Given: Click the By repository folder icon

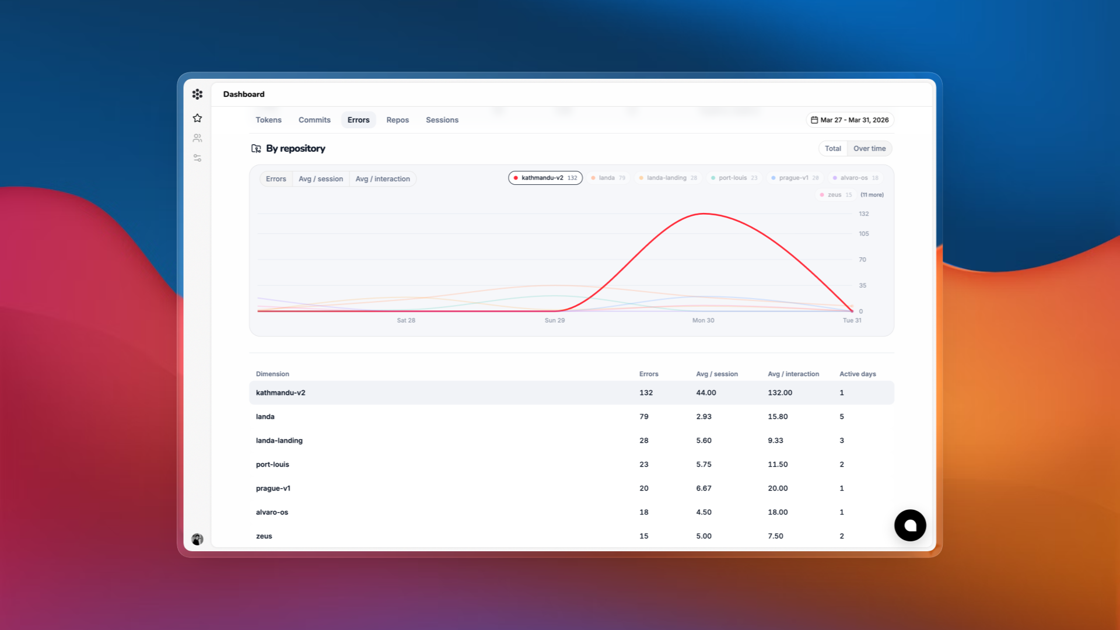Looking at the screenshot, I should pyautogui.click(x=256, y=149).
